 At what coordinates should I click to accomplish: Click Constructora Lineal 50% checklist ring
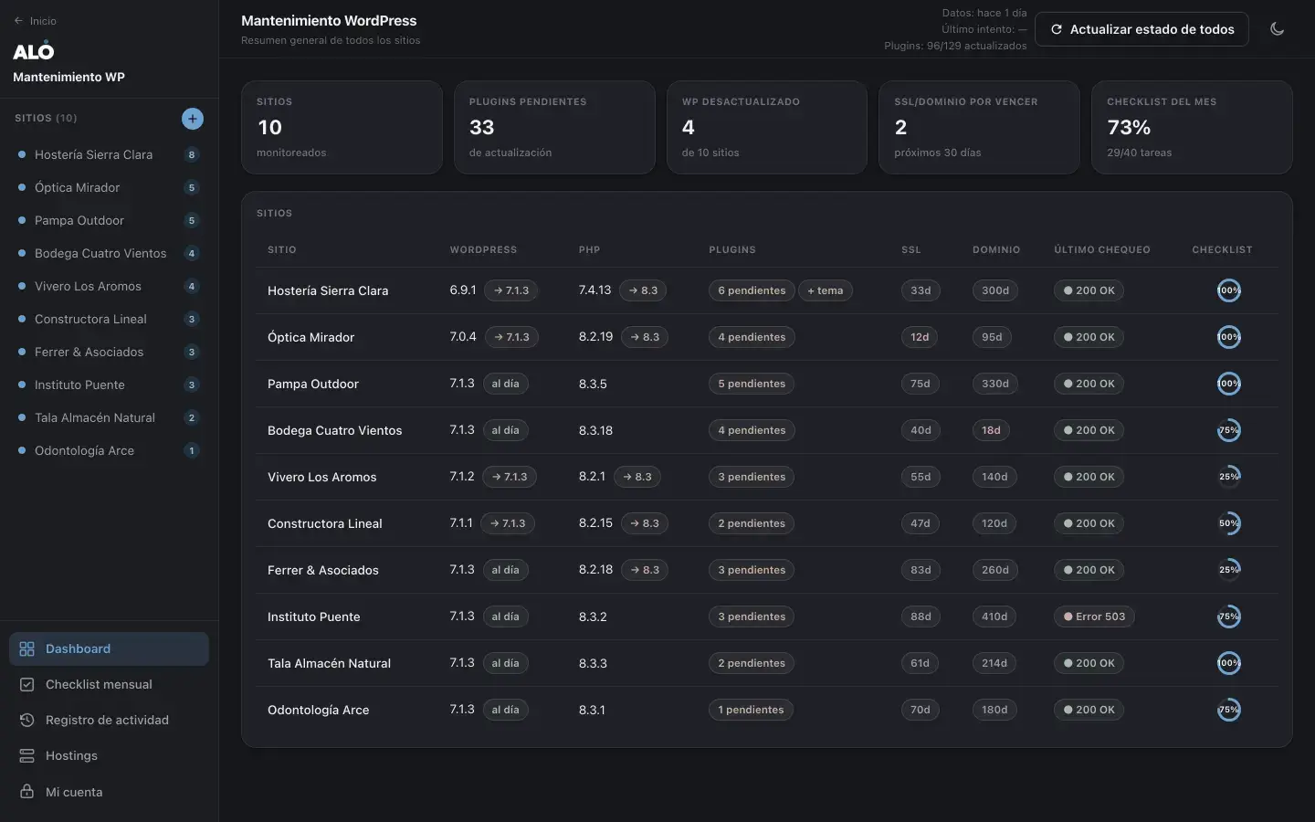pyautogui.click(x=1229, y=523)
